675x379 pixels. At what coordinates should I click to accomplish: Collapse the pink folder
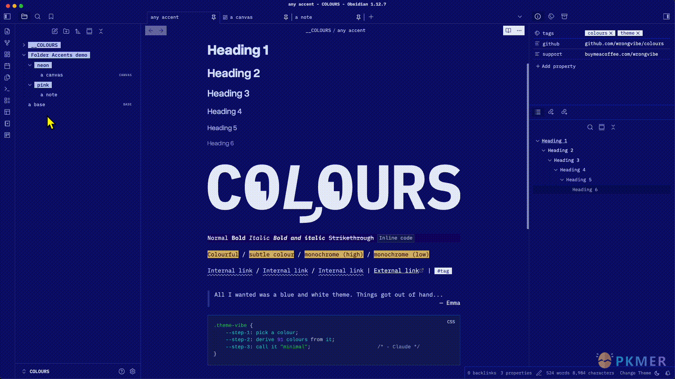point(30,85)
